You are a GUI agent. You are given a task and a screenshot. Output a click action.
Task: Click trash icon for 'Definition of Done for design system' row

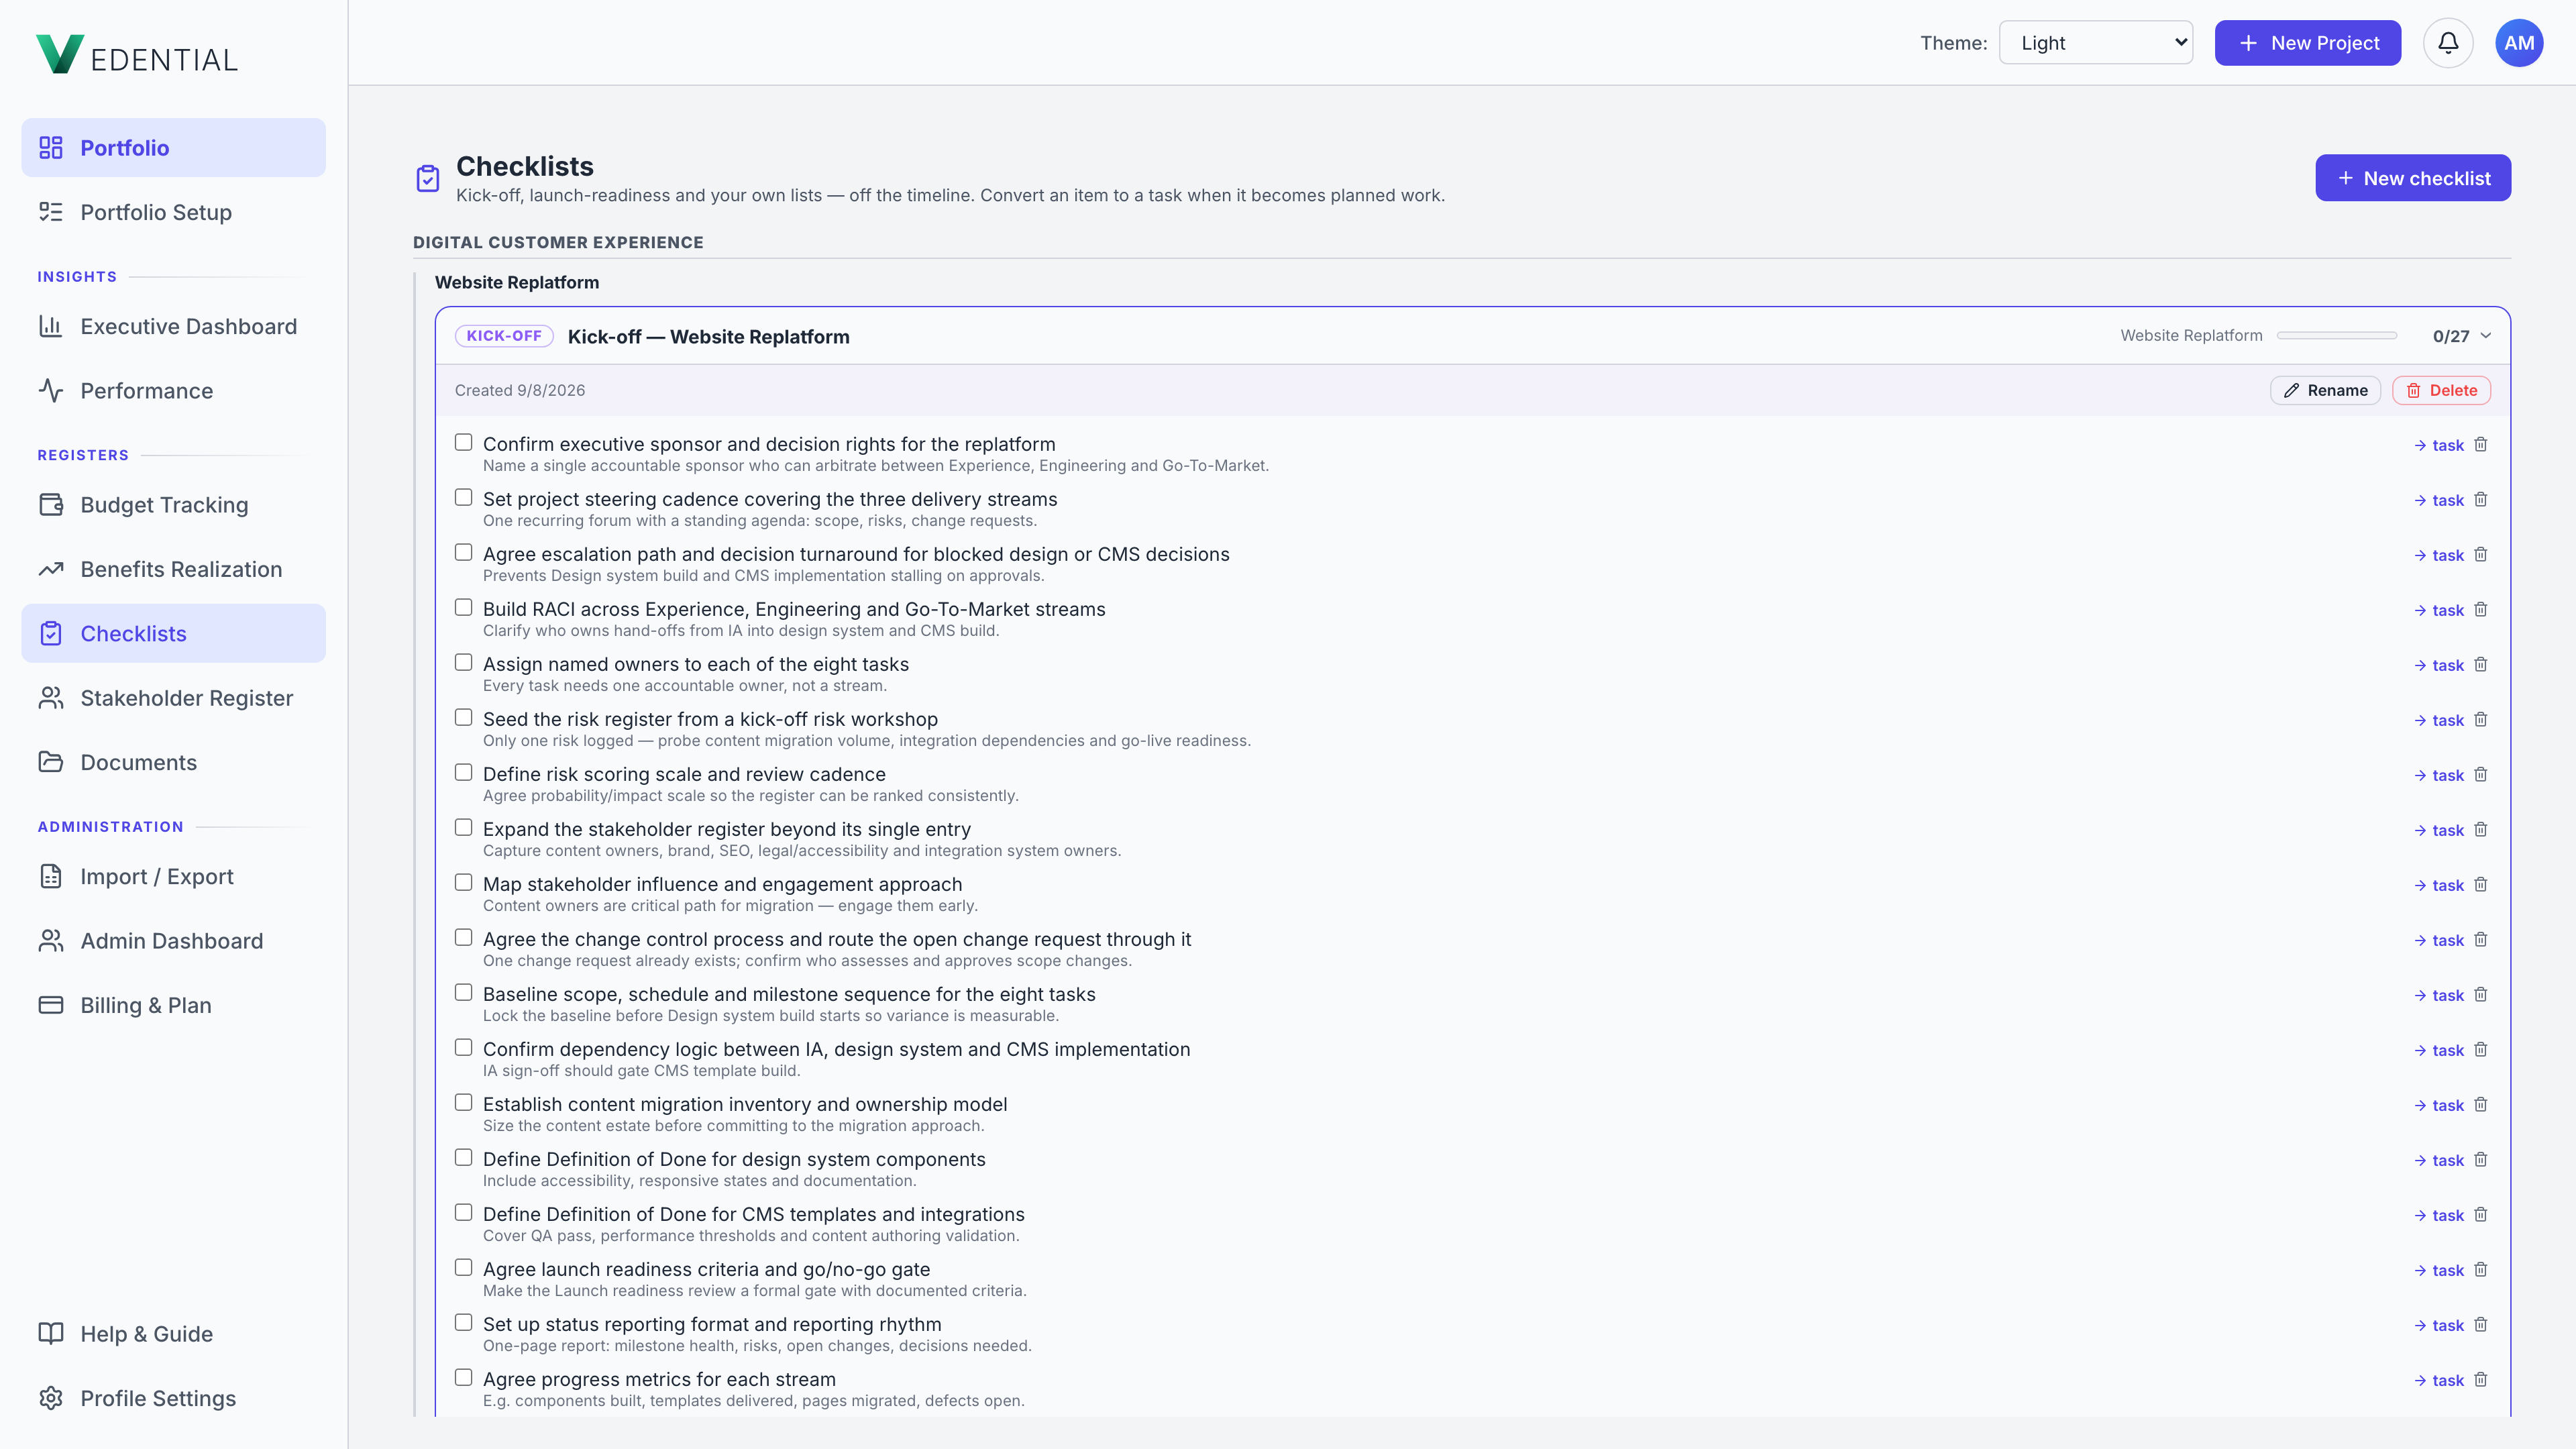2481,1160
